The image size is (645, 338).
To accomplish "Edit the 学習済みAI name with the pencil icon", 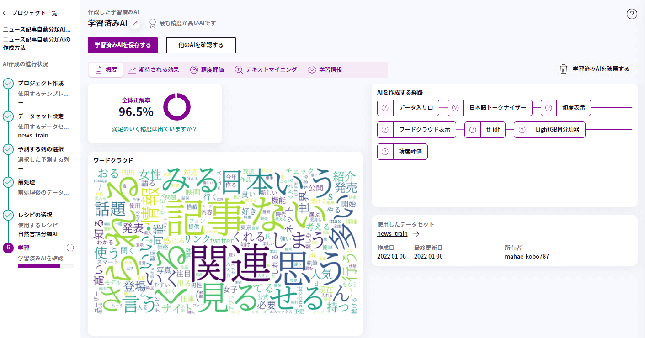I will (135, 24).
